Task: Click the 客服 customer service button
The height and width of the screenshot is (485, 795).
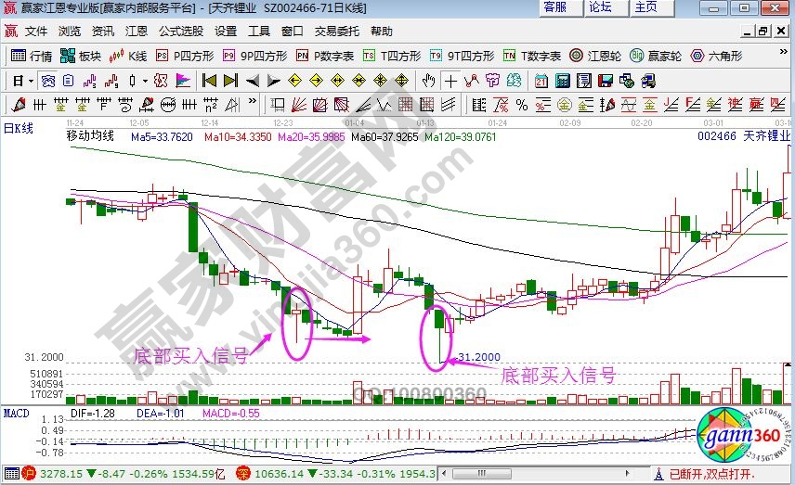Action: pyautogui.click(x=555, y=7)
